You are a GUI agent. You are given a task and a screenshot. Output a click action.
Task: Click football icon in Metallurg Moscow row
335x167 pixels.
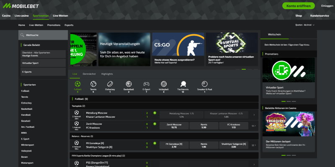77,112
